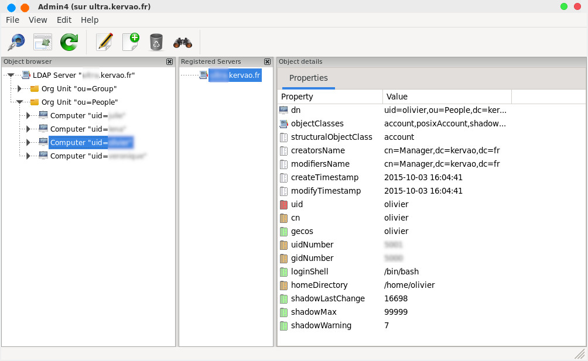Screen dimensions: 588x361
Task: Click the connect to server toolbar icon
Action: [16, 42]
